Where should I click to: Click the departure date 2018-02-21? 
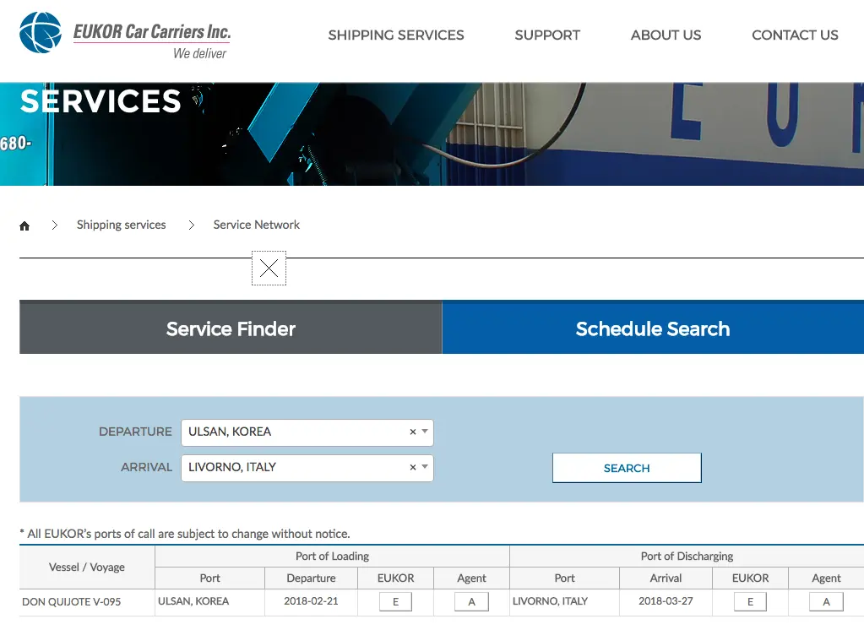[x=311, y=601]
